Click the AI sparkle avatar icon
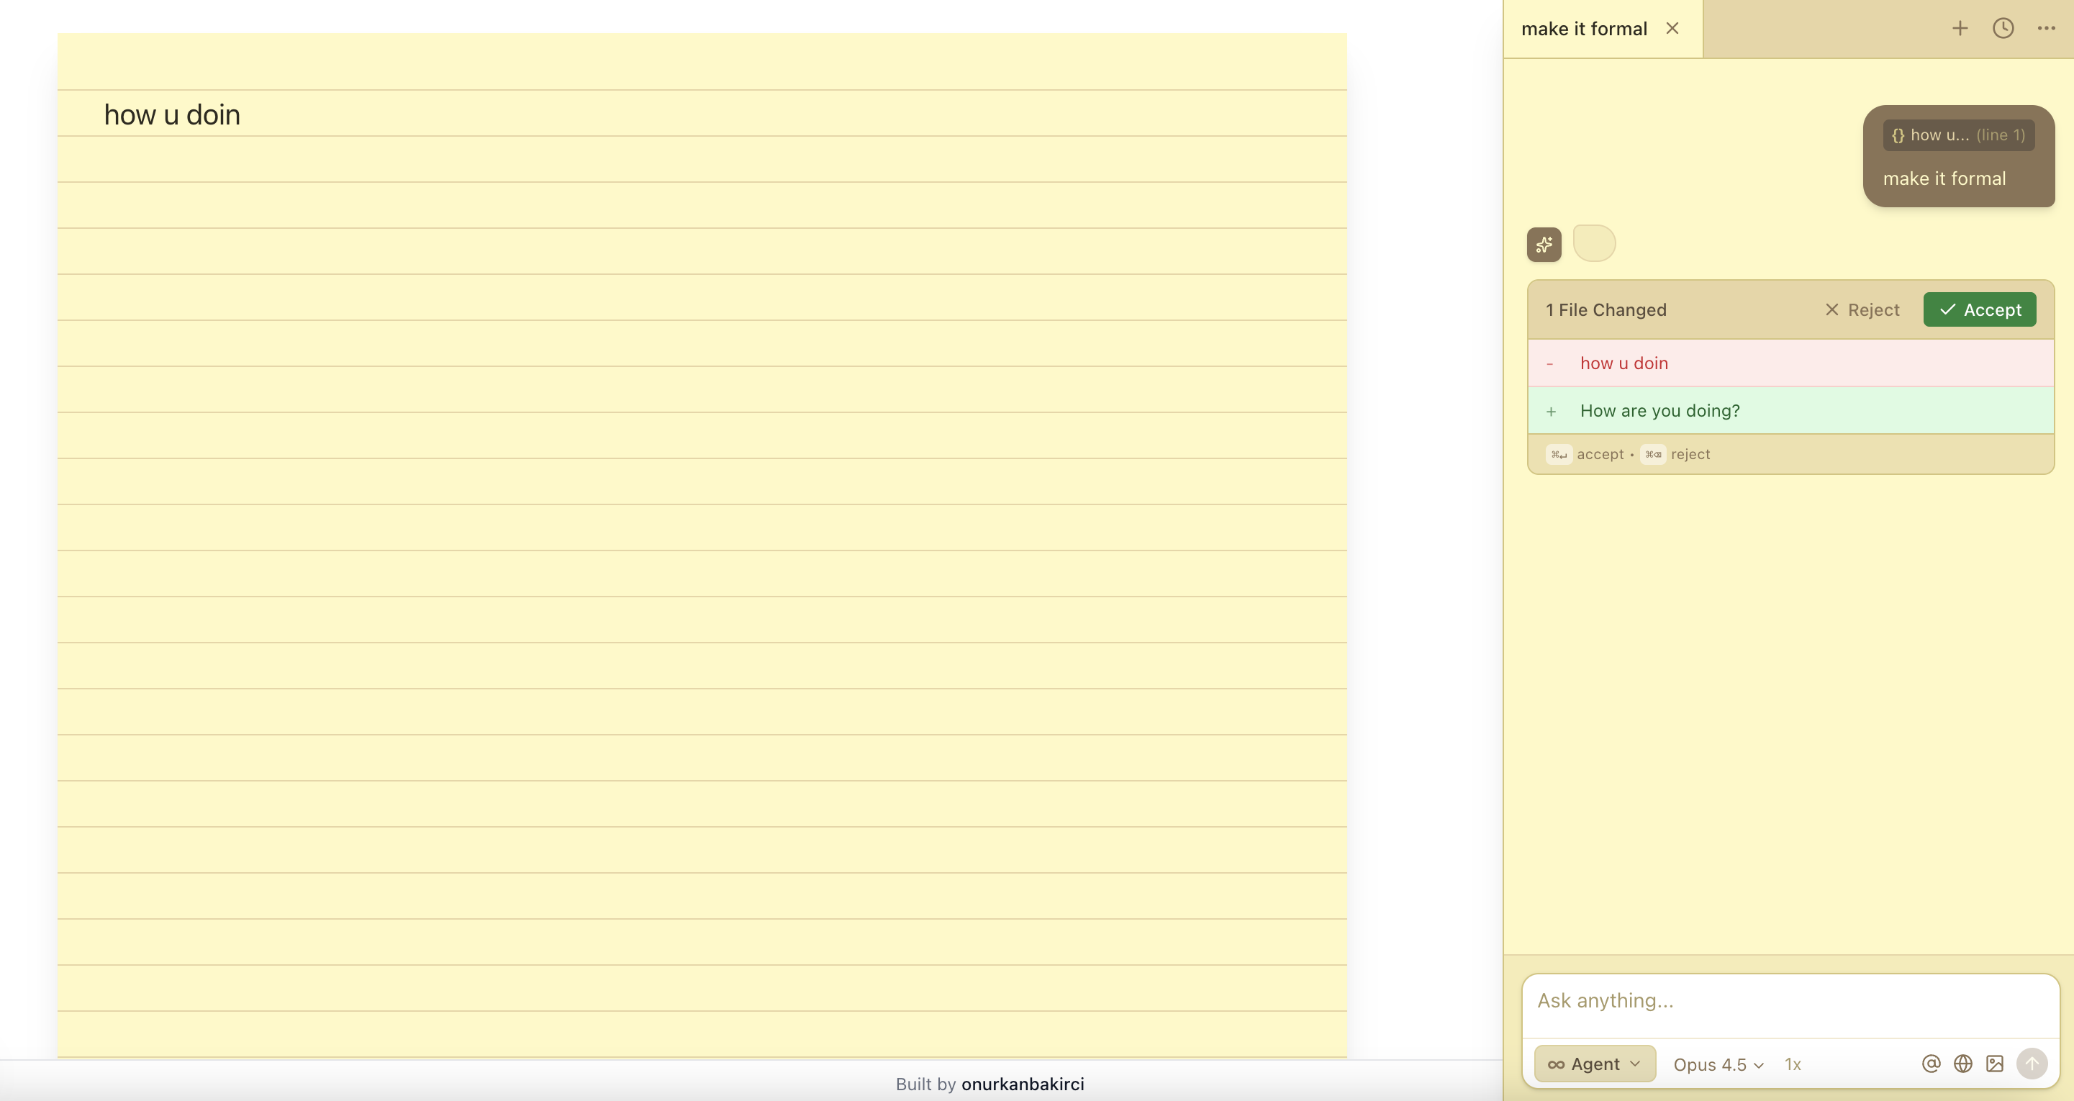The width and height of the screenshot is (2074, 1101). coord(1544,245)
